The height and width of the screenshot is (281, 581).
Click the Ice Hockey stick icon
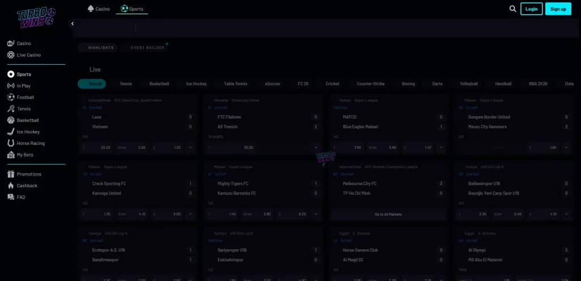(11, 132)
